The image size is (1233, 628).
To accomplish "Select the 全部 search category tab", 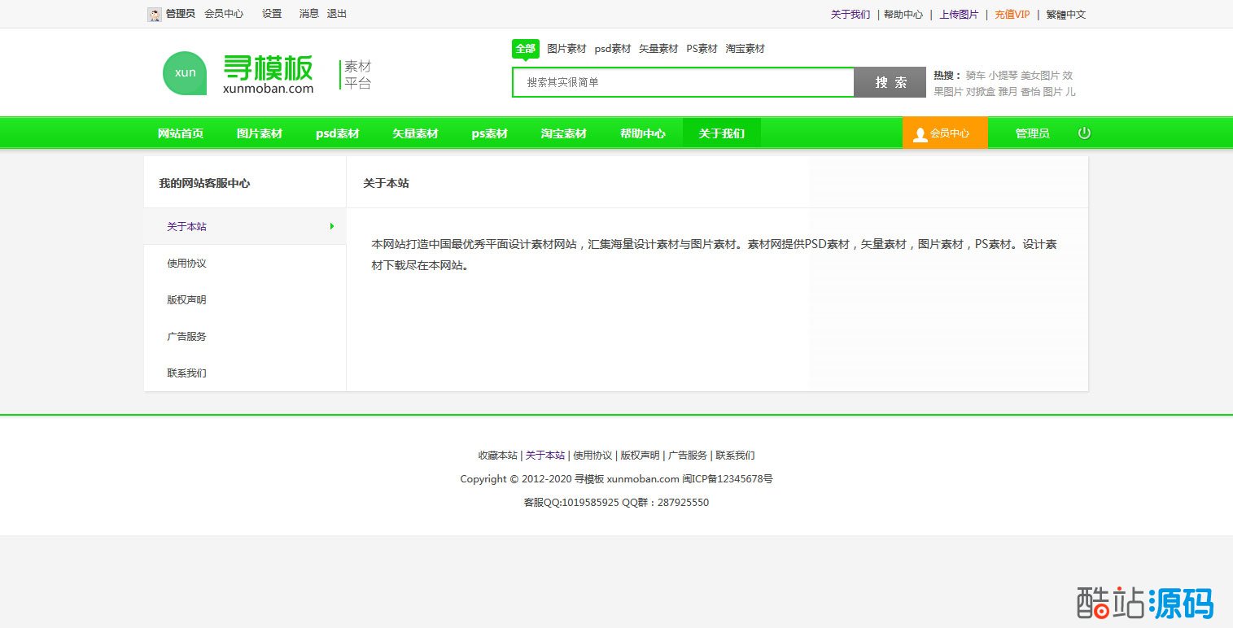I will (x=525, y=49).
